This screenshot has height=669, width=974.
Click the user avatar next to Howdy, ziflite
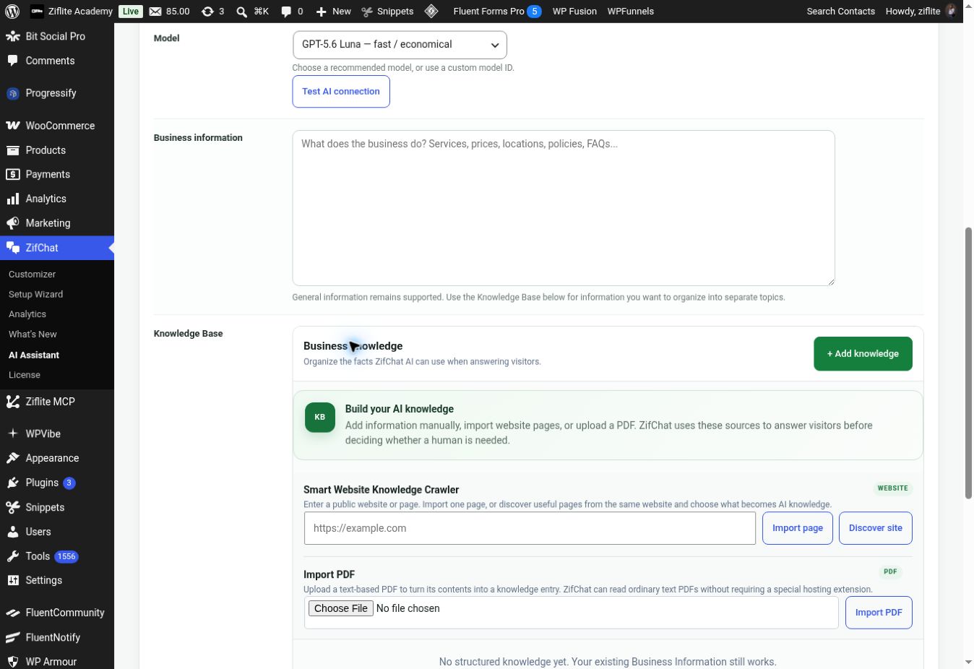pos(952,11)
